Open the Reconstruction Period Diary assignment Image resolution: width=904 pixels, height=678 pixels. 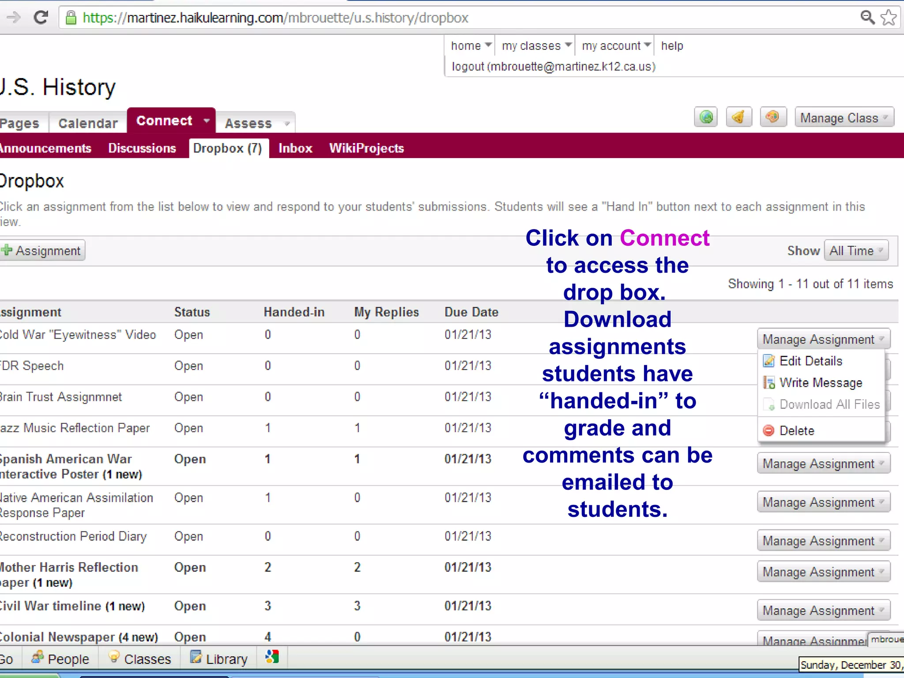[x=73, y=536]
